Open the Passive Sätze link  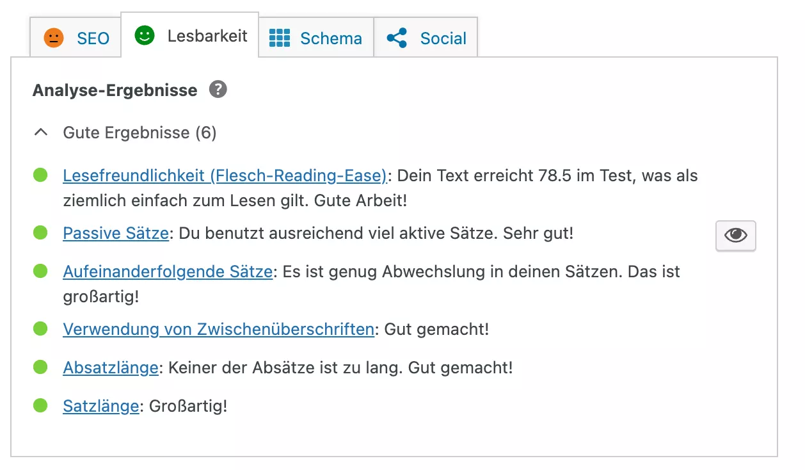click(x=116, y=233)
